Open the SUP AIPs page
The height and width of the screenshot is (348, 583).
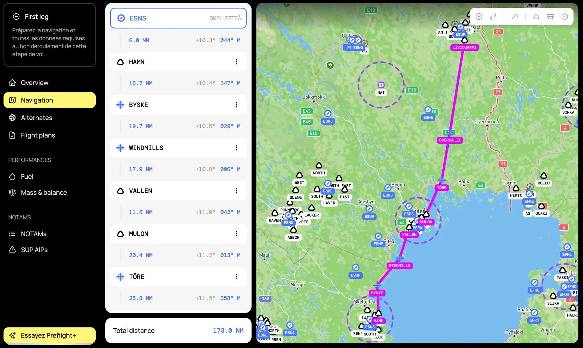pyautogui.click(x=34, y=250)
